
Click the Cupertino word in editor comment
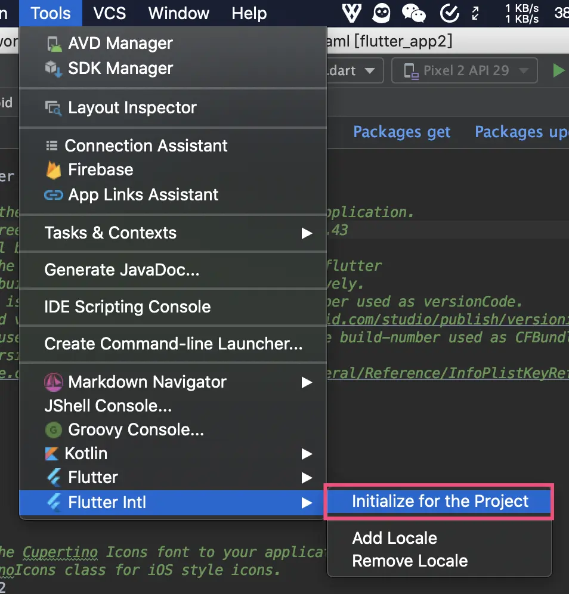60,552
